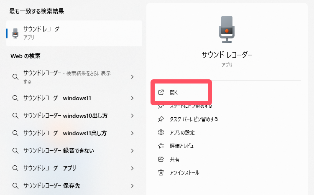The height and width of the screenshot is (195, 314).
Task: Open the サウンド レコーダー best match result
Action: (x=74, y=33)
